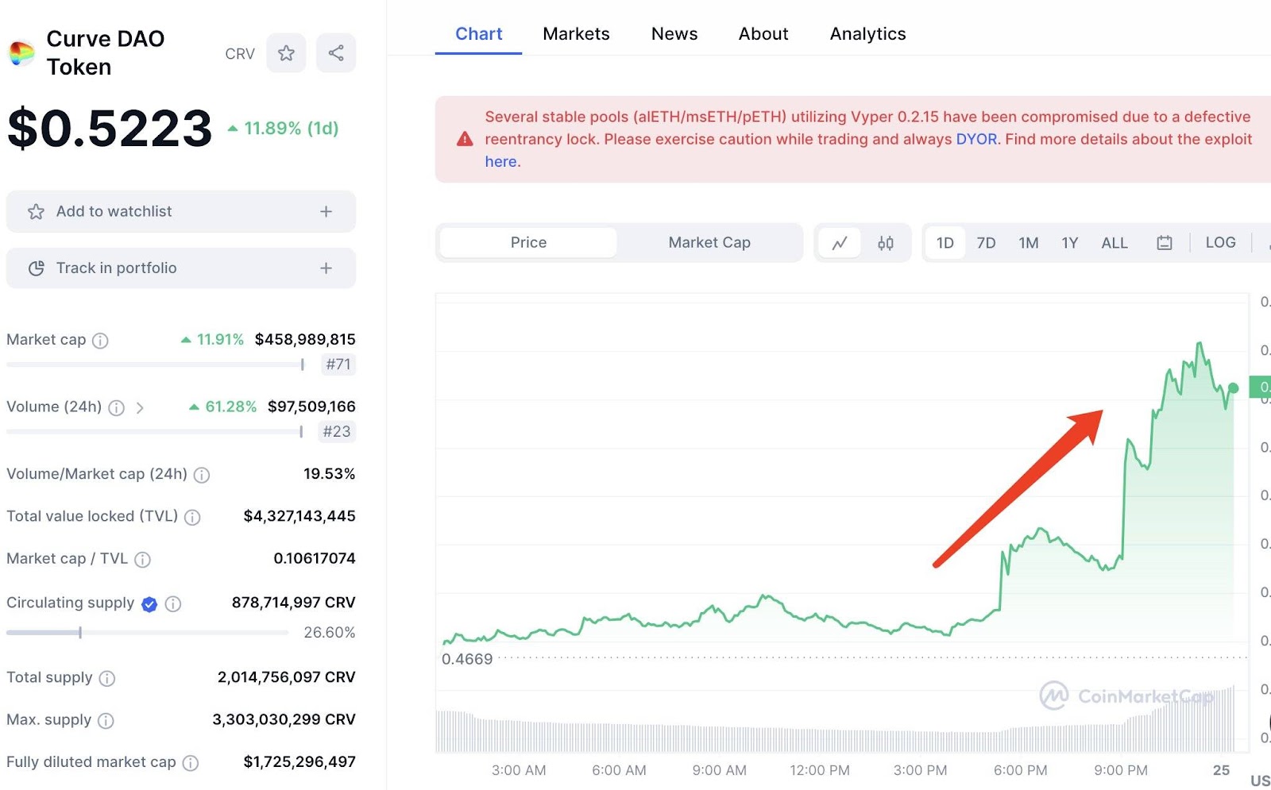
Task: Click the $4,327,143,445 TVL value
Action: tap(299, 517)
